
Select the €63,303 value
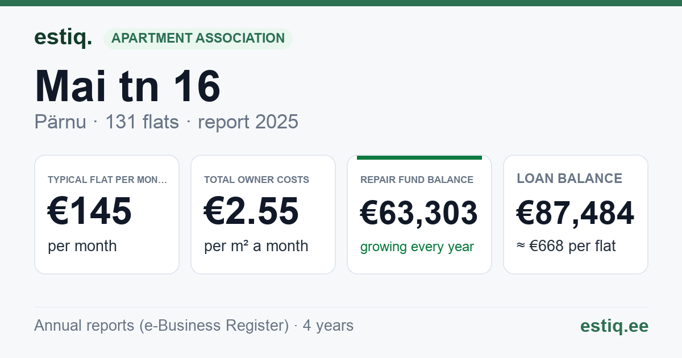pyautogui.click(x=419, y=214)
